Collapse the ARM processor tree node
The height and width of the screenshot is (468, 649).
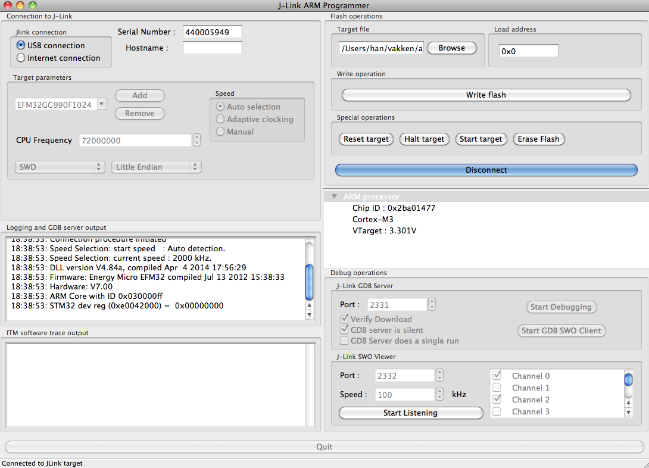(335, 196)
